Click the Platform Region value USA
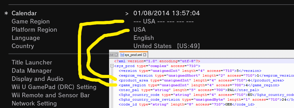Screen dimensions: 294x108 [x=140, y=30]
